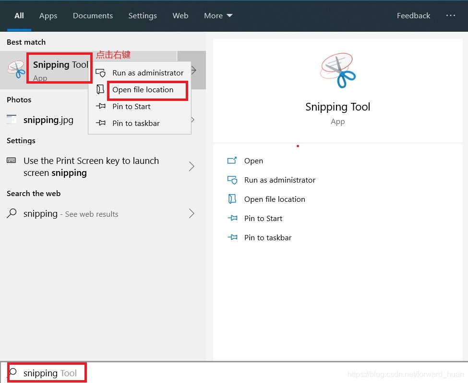Click the snipping.jpg thumbnail image
The image size is (468, 383).
[12, 119]
